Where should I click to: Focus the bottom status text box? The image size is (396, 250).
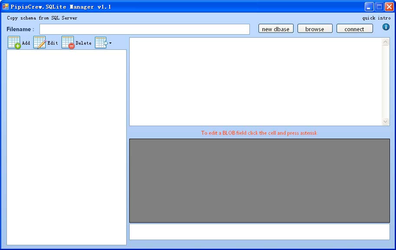(x=259, y=231)
